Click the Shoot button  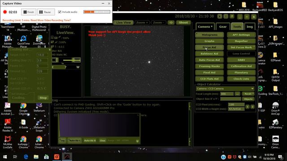[x=183, y=22]
